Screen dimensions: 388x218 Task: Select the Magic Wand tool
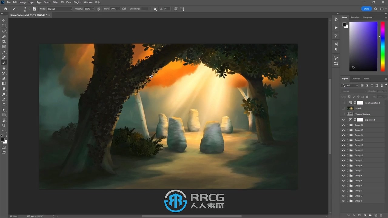pos(4,36)
